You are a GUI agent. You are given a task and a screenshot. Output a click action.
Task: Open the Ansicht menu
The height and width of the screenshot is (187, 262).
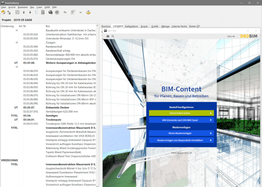pyautogui.click(x=12, y=7)
